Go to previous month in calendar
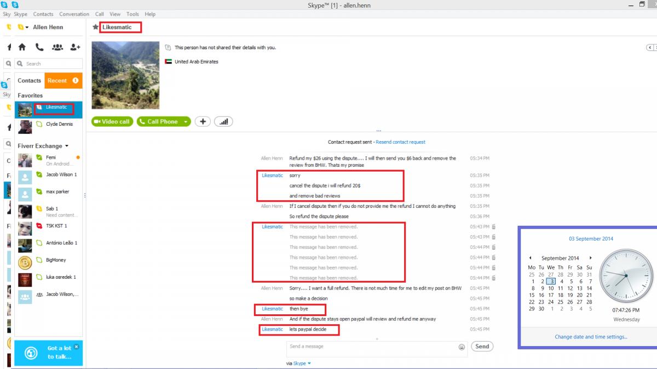Image resolution: width=657 pixels, height=369 pixels. [530, 258]
